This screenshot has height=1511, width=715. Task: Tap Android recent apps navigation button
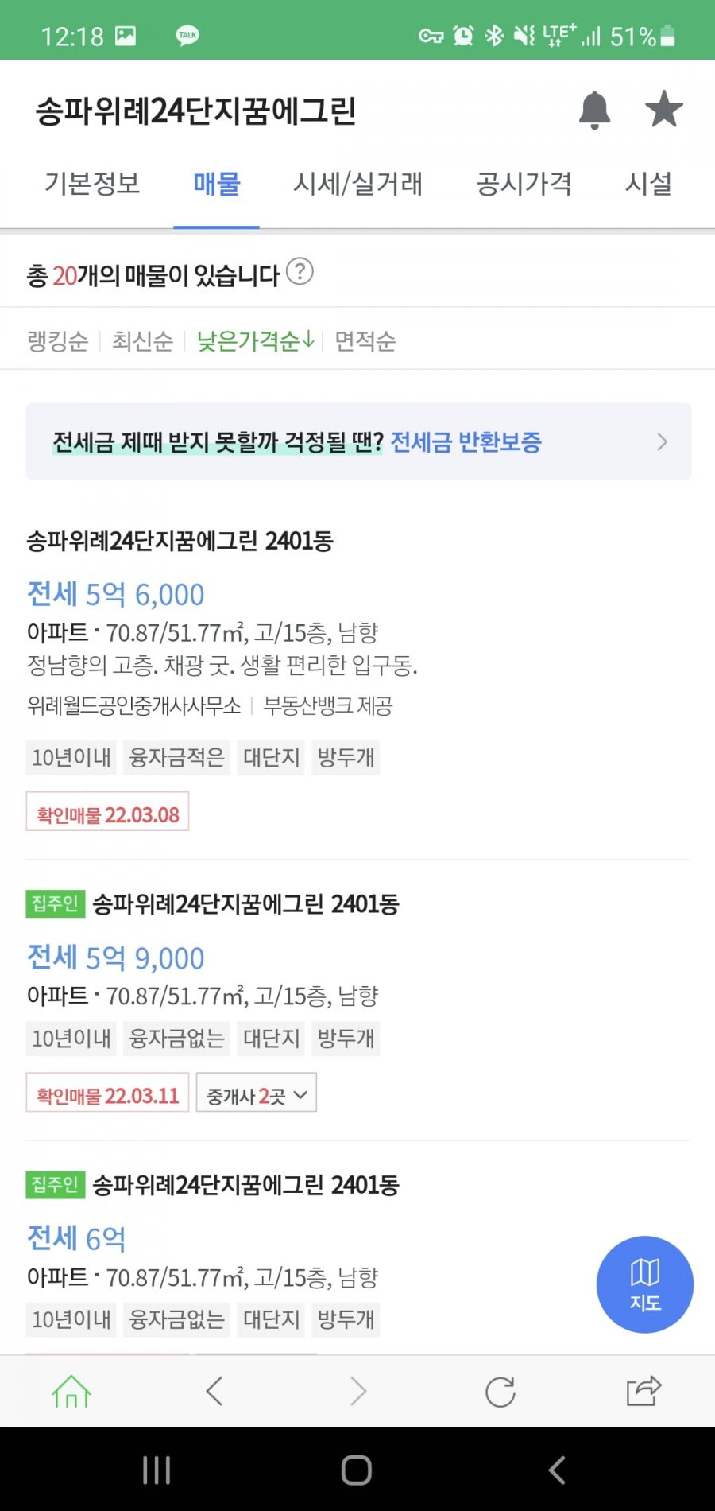click(x=157, y=1470)
